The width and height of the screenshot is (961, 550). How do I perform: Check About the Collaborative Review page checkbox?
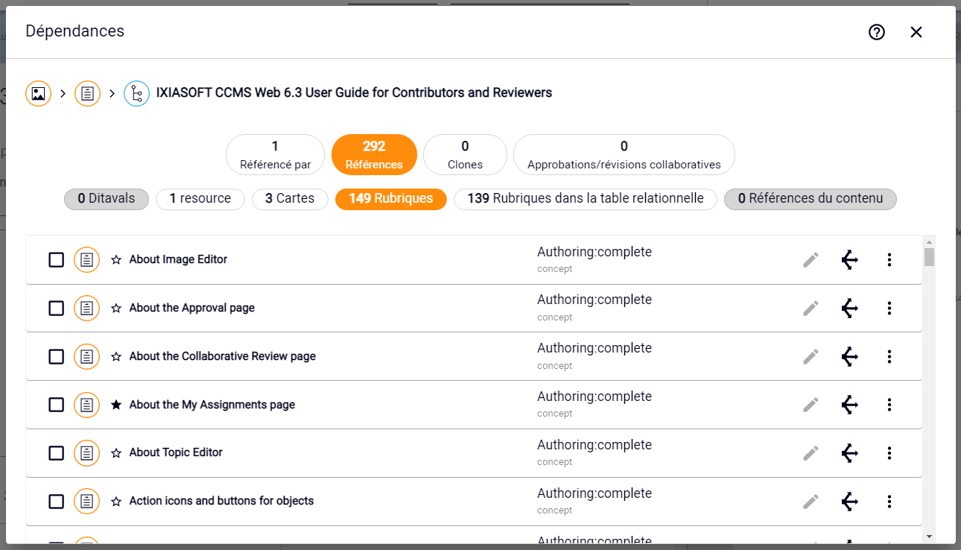tap(56, 356)
